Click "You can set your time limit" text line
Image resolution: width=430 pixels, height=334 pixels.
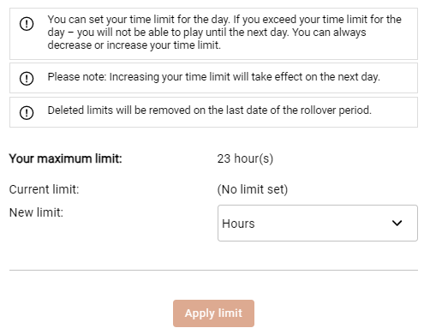click(x=224, y=20)
